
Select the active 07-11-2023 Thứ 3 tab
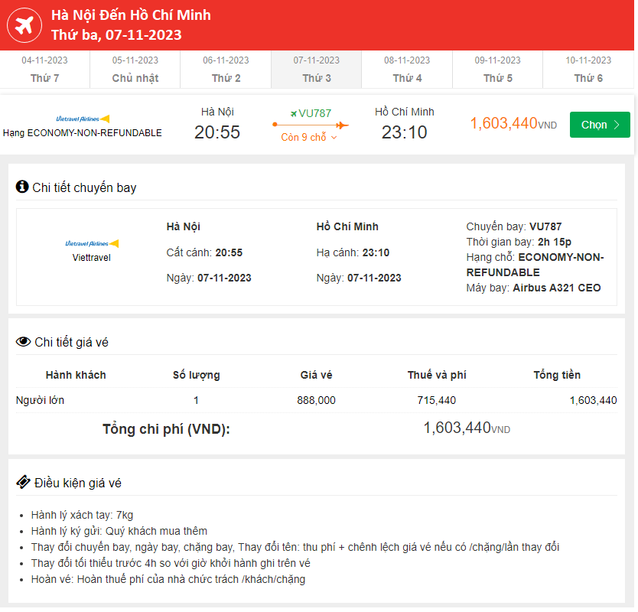tap(316, 70)
